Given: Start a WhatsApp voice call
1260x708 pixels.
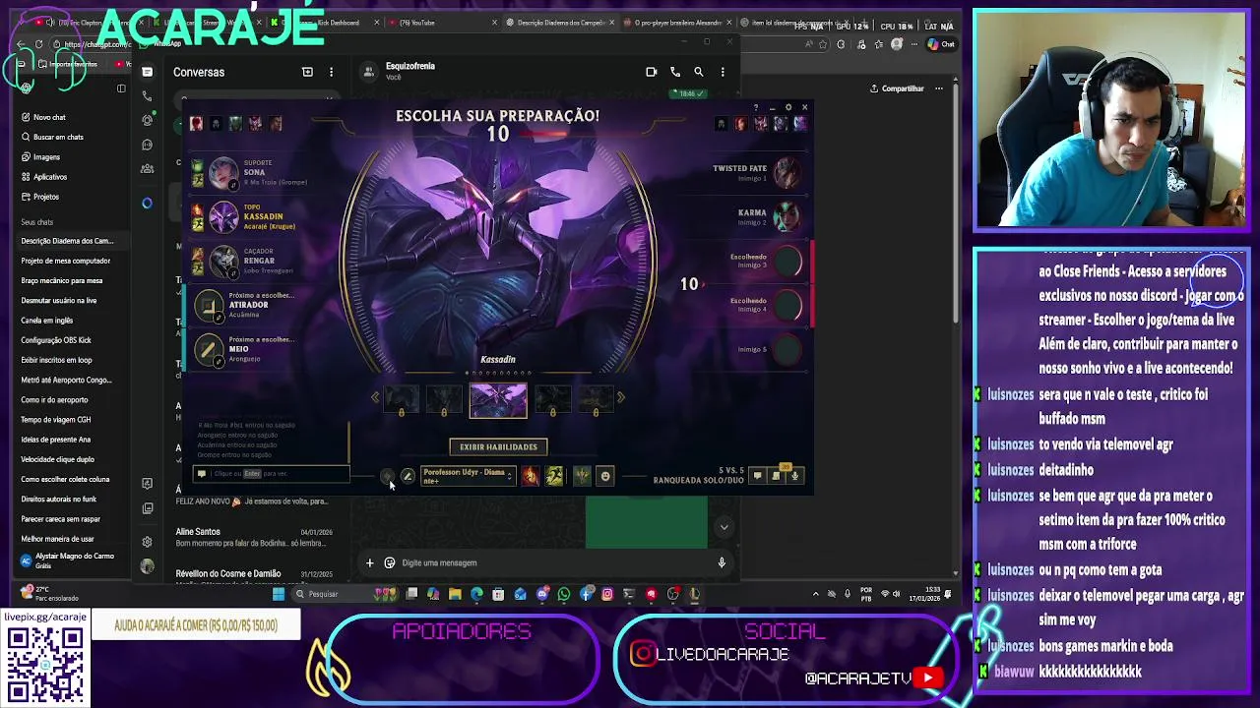Looking at the screenshot, I should click(675, 72).
